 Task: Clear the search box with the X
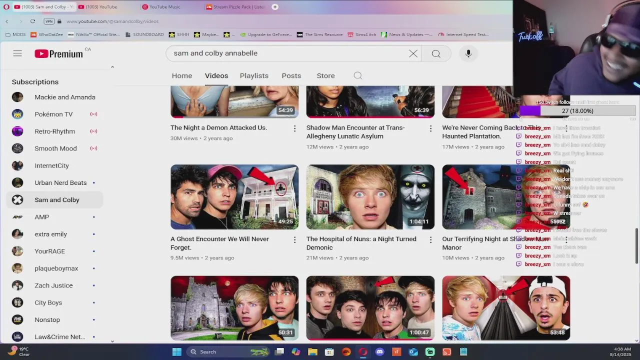413,53
